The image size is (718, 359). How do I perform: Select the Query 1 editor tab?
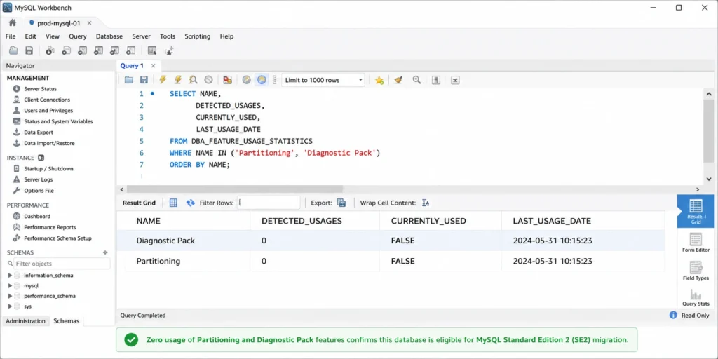click(x=132, y=65)
